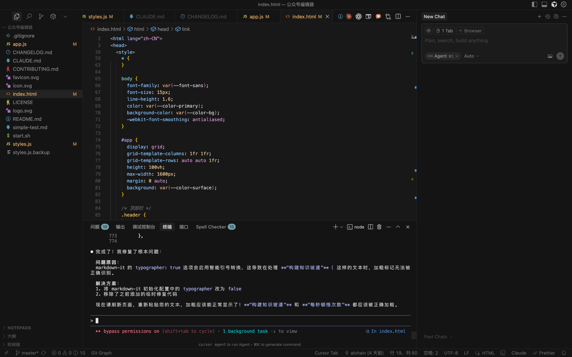
Task: Open styles.js.backup in file tree
Action: pos(31,152)
